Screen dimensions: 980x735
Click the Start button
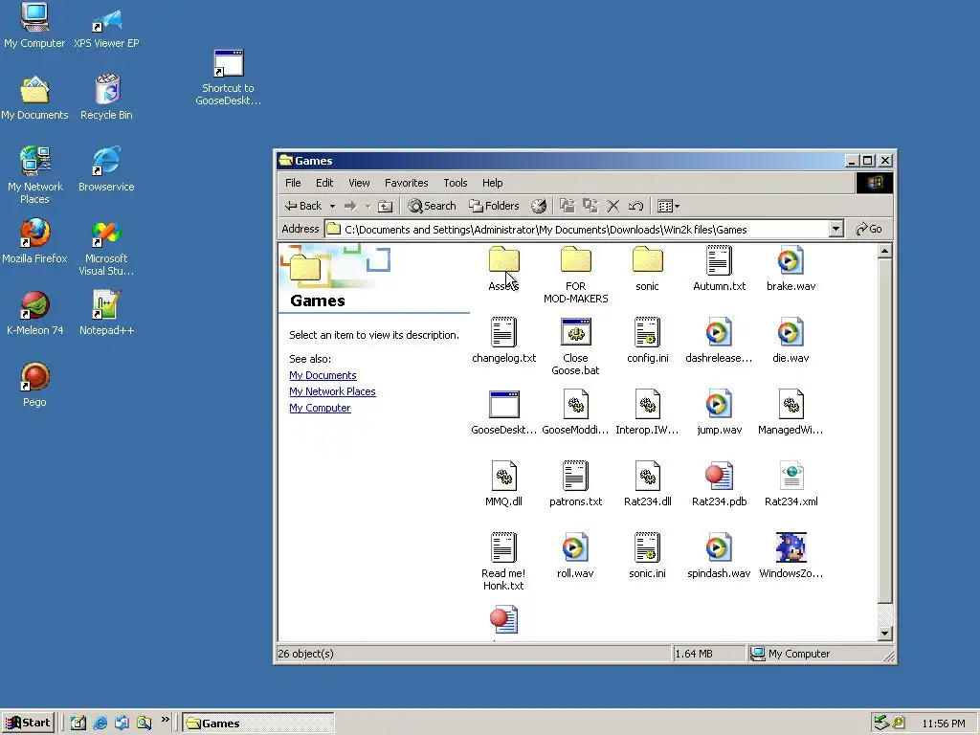coord(28,723)
